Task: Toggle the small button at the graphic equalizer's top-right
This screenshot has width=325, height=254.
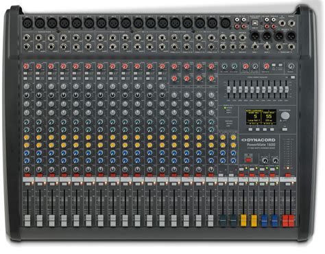Action: (x=293, y=78)
